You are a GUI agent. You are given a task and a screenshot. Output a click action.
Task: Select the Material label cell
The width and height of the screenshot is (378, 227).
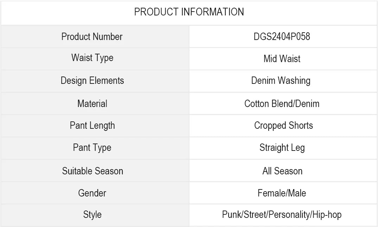point(92,104)
